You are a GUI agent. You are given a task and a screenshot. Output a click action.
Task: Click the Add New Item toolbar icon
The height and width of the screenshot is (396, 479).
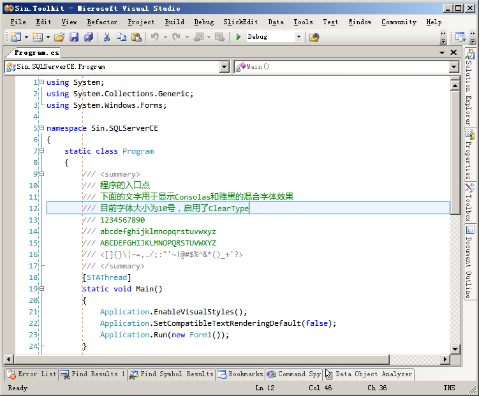pyautogui.click(x=37, y=37)
